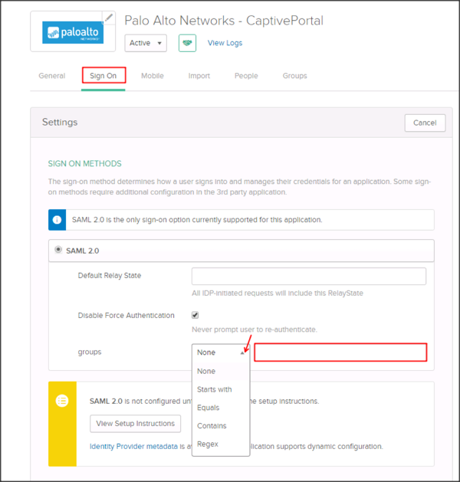The image size is (460, 482).
Task: Click the Default Relay State field
Action: tap(308, 276)
